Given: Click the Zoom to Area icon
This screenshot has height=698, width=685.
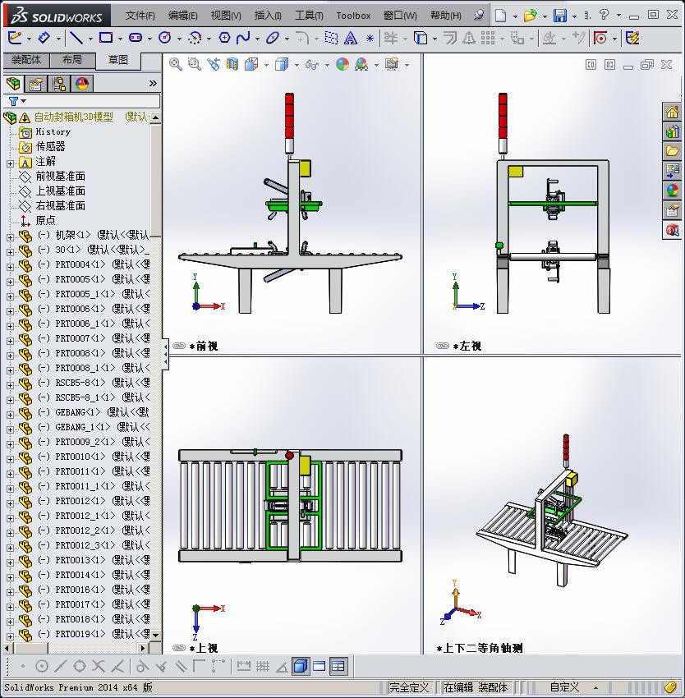Looking at the screenshot, I should (195, 65).
